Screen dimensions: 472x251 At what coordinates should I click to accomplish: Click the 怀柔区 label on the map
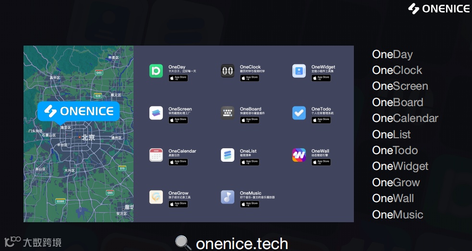click(113, 58)
